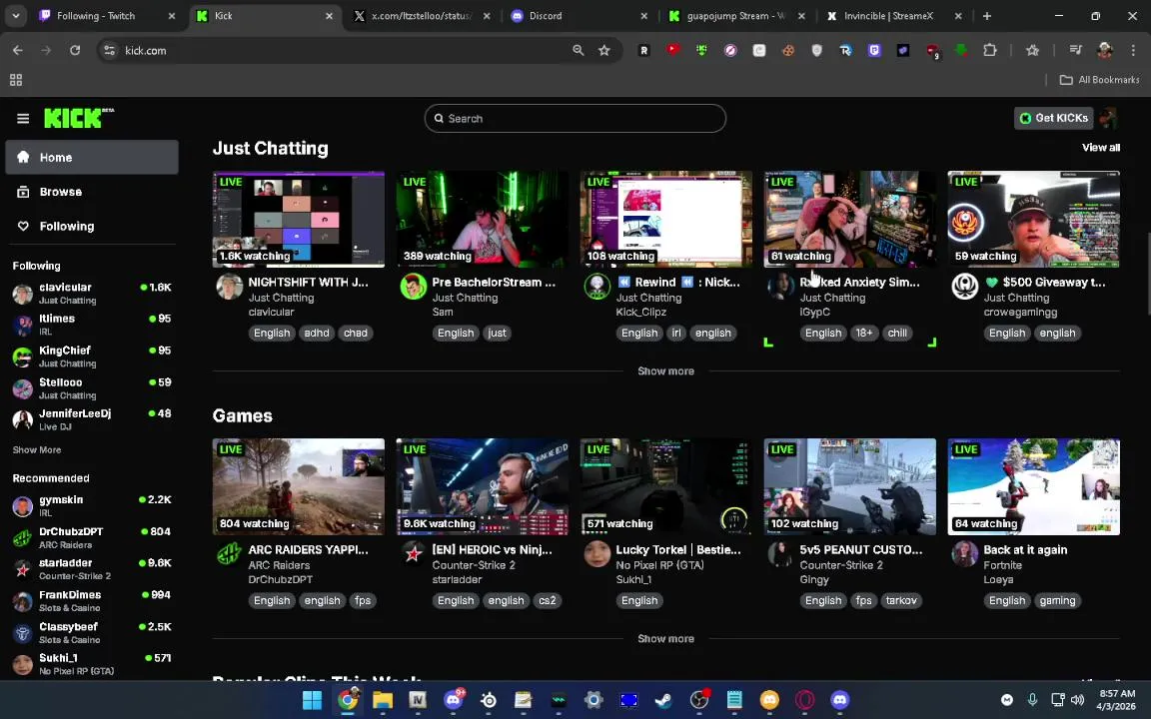The image size is (1151, 719).
Task: Open the Chrome three-dot menu
Action: coord(1133,51)
